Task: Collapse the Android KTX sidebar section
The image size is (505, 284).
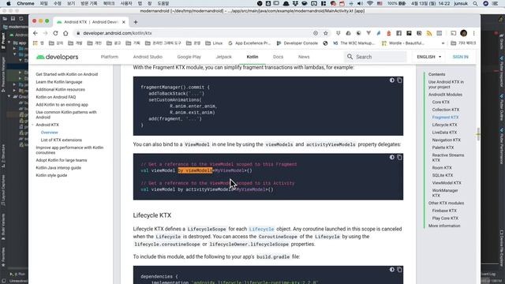Action: (33, 125)
